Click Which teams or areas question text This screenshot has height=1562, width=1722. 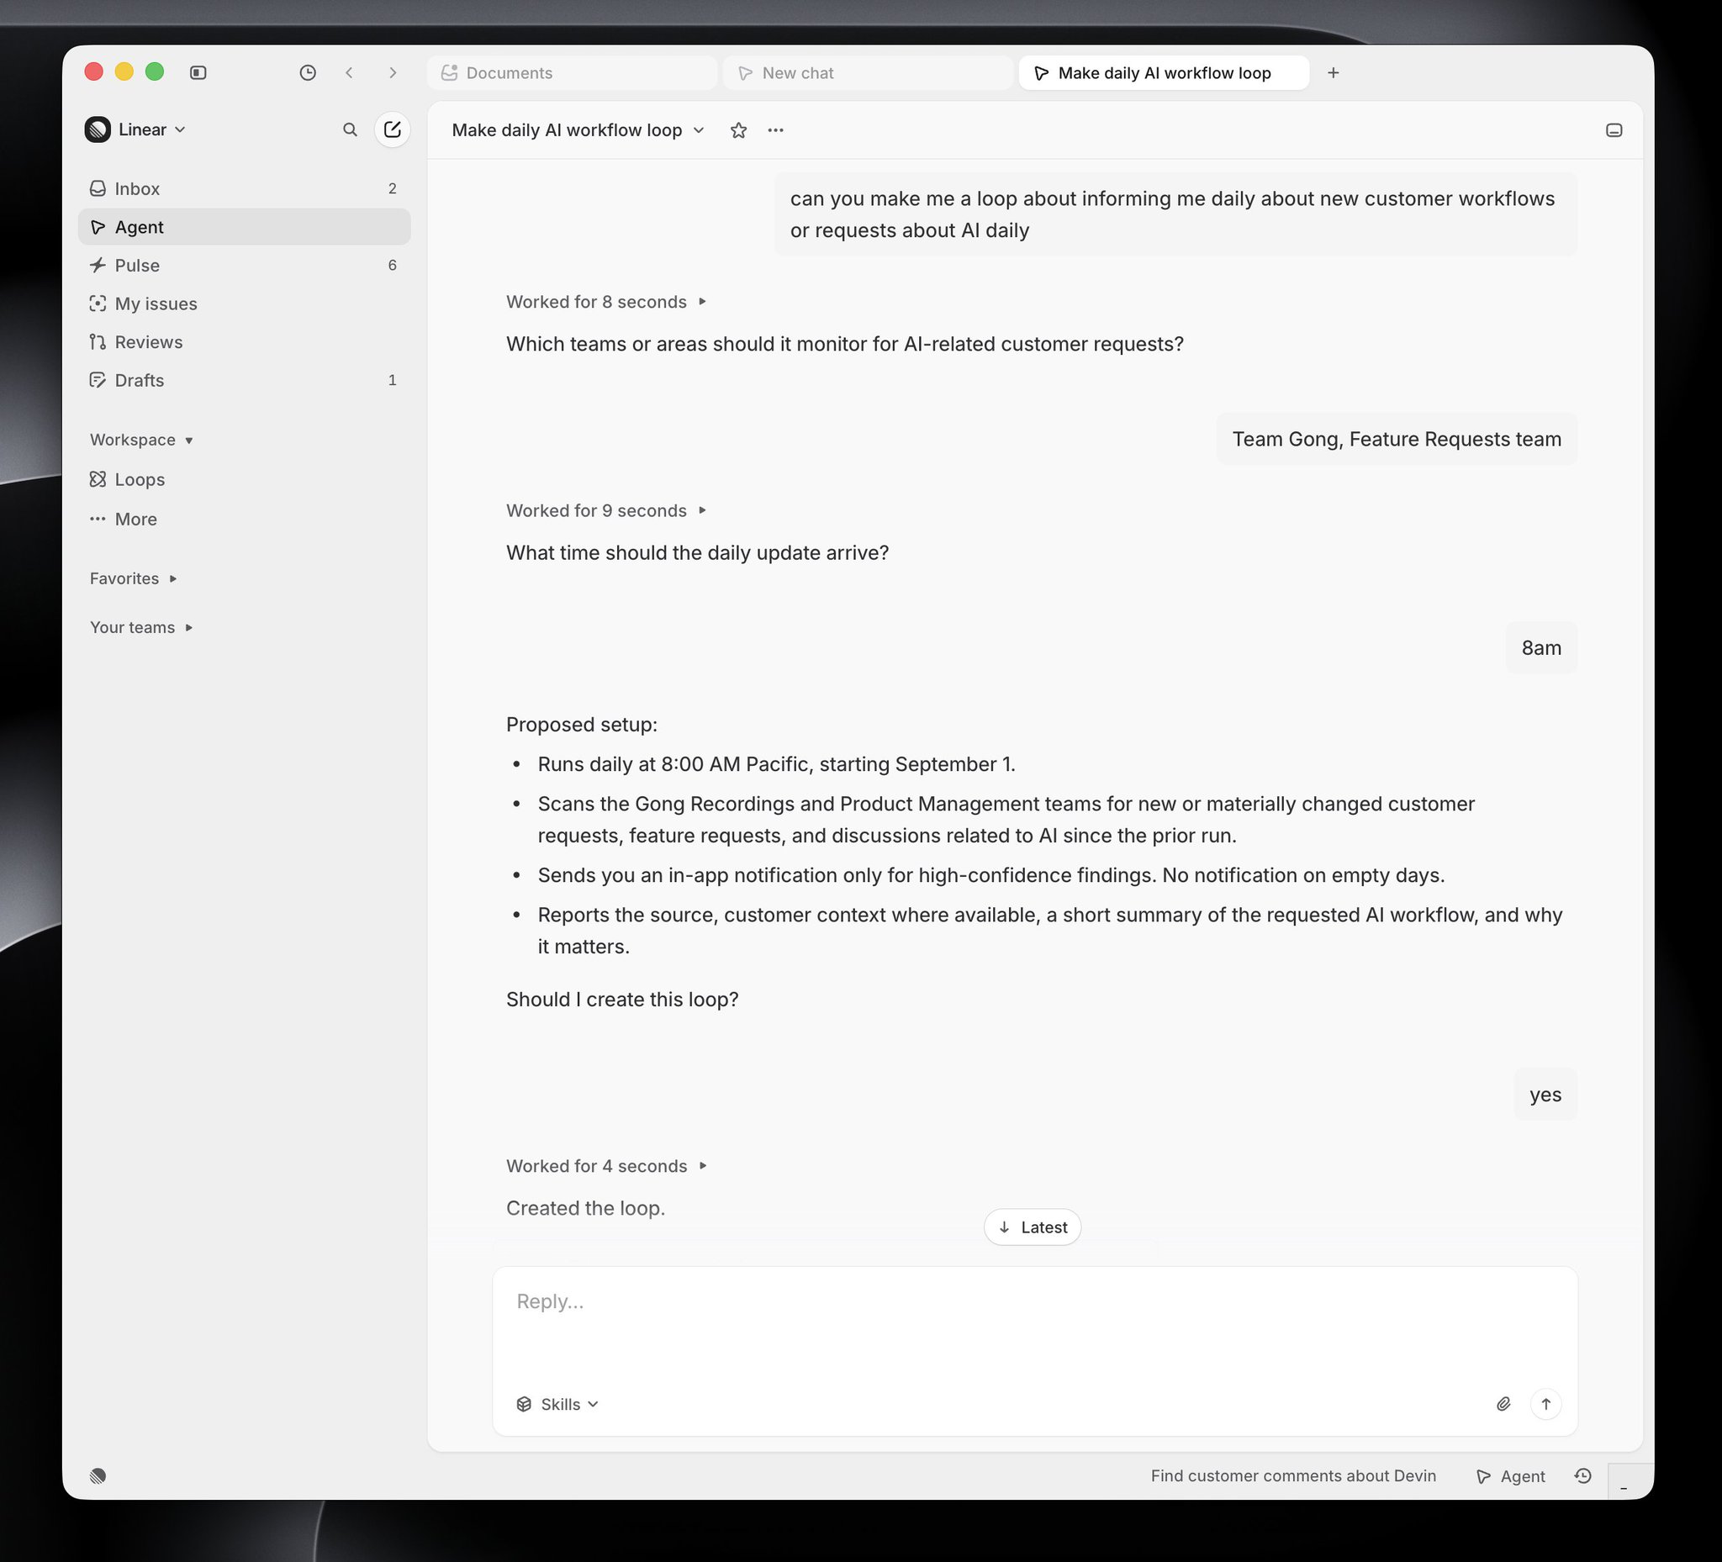click(x=845, y=344)
